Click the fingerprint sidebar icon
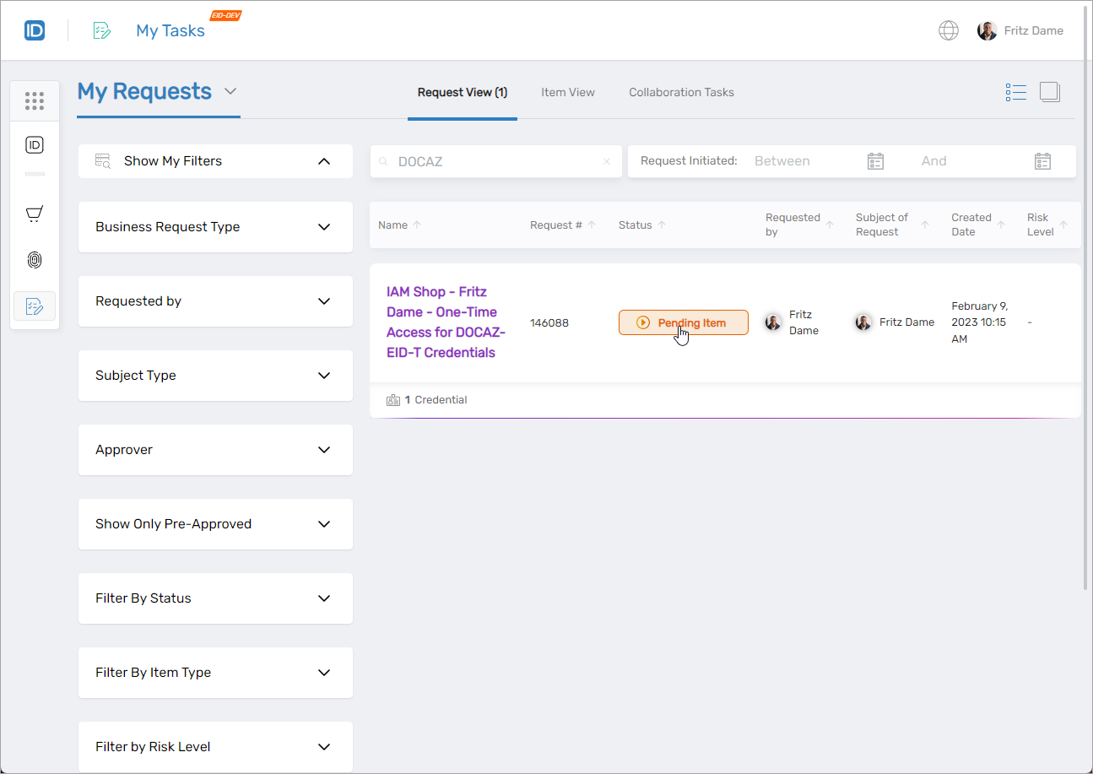The image size is (1093, 774). point(35,260)
